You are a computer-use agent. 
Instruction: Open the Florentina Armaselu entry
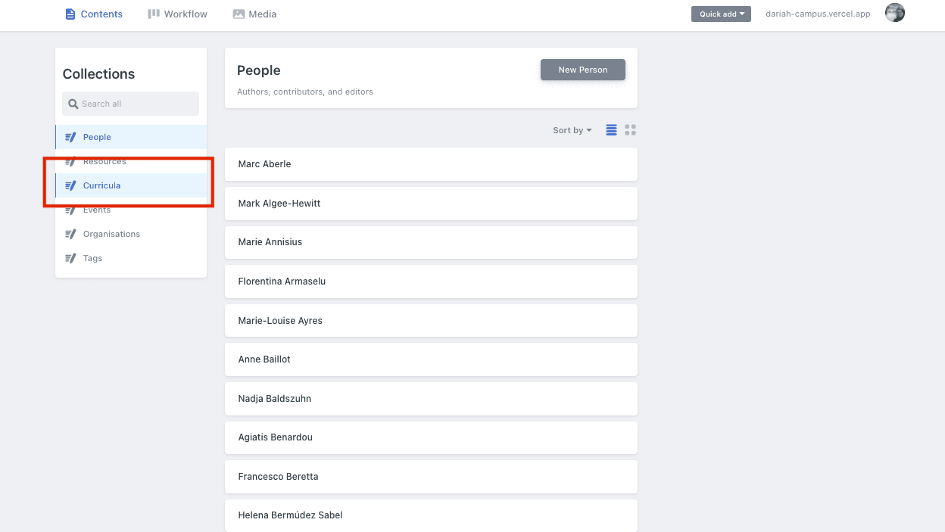(431, 282)
